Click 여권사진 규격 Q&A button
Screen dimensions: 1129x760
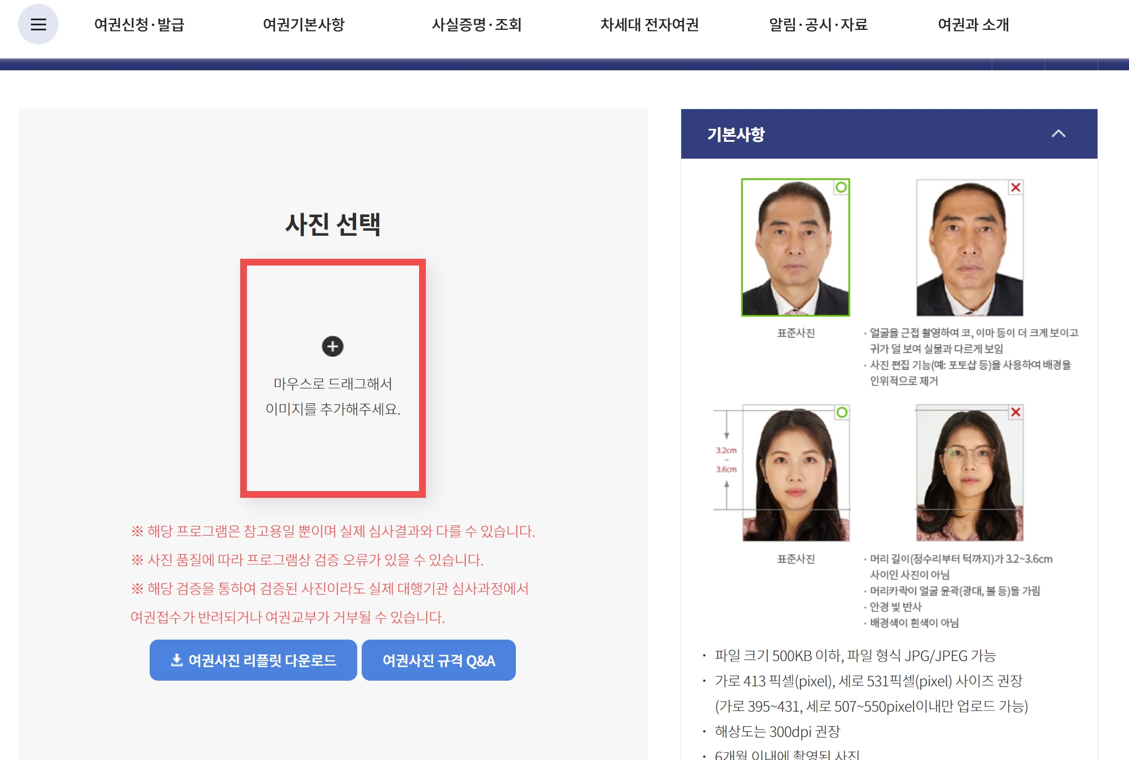[x=439, y=660]
